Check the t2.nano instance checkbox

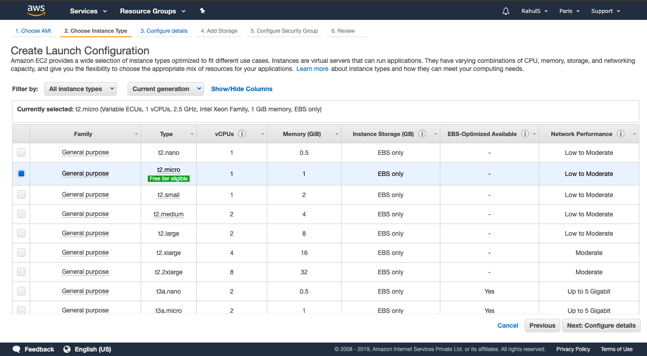coord(21,152)
